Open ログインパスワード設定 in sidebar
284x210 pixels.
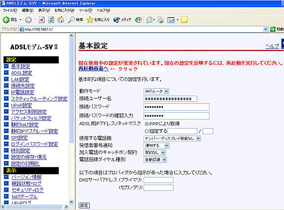35,144
